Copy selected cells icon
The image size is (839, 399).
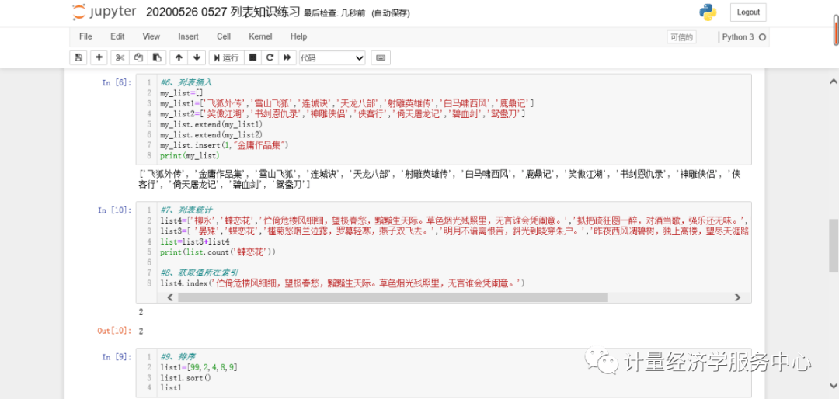coord(138,57)
